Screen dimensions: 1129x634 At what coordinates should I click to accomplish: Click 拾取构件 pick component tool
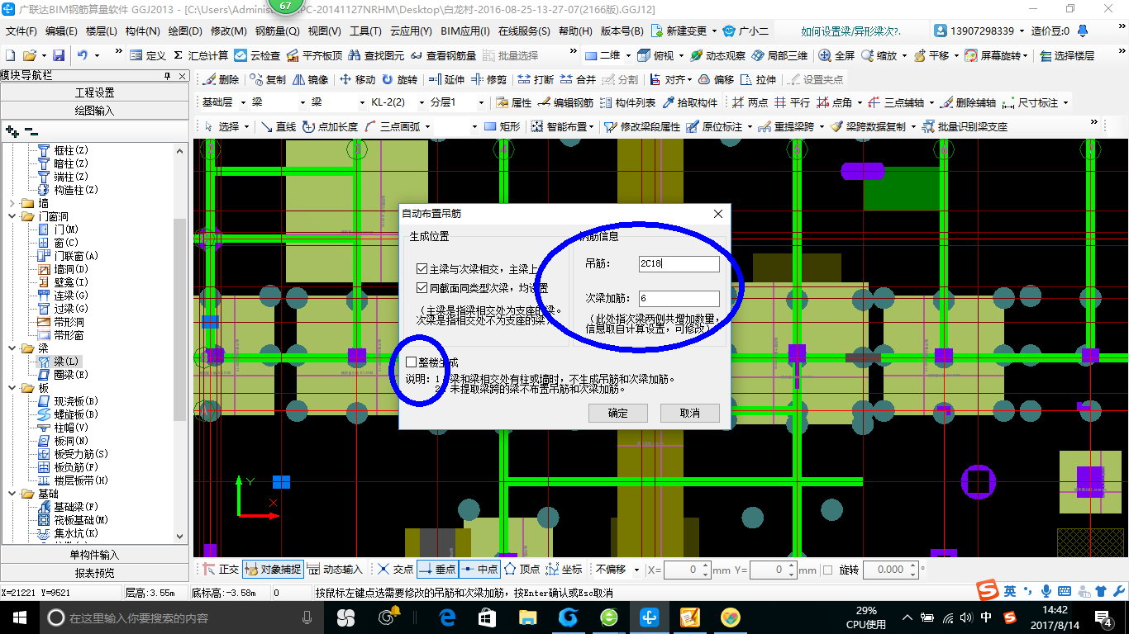coord(690,103)
